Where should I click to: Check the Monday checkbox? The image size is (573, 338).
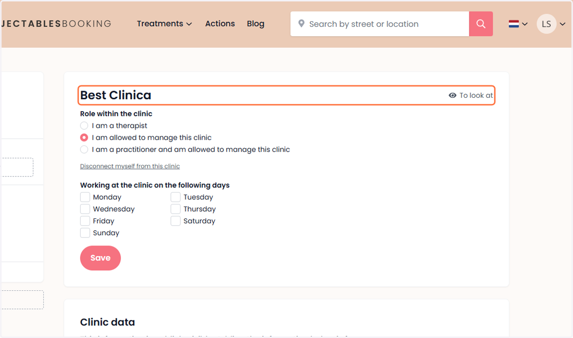[85, 197]
